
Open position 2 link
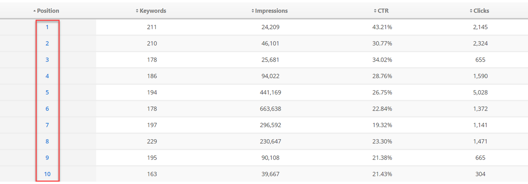tap(47, 44)
